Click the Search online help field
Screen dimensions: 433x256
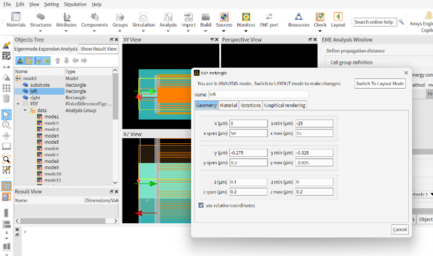coord(375,22)
